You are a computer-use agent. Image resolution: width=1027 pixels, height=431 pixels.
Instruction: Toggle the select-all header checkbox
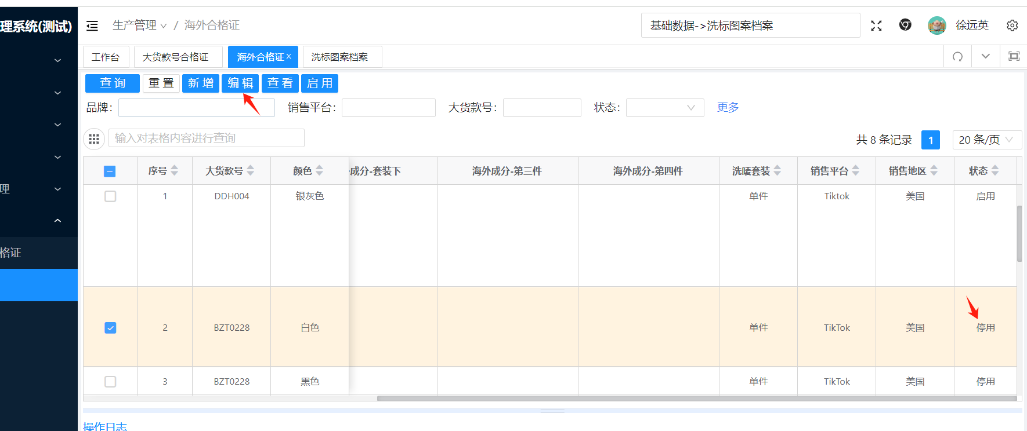point(110,171)
